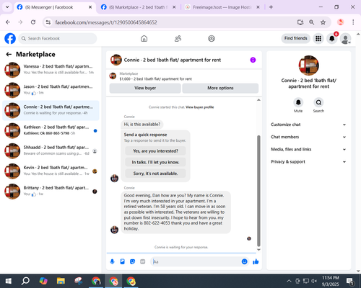Viewport: 361px width, 288px height.
Task: Click the View buyer button
Action: [145, 88]
